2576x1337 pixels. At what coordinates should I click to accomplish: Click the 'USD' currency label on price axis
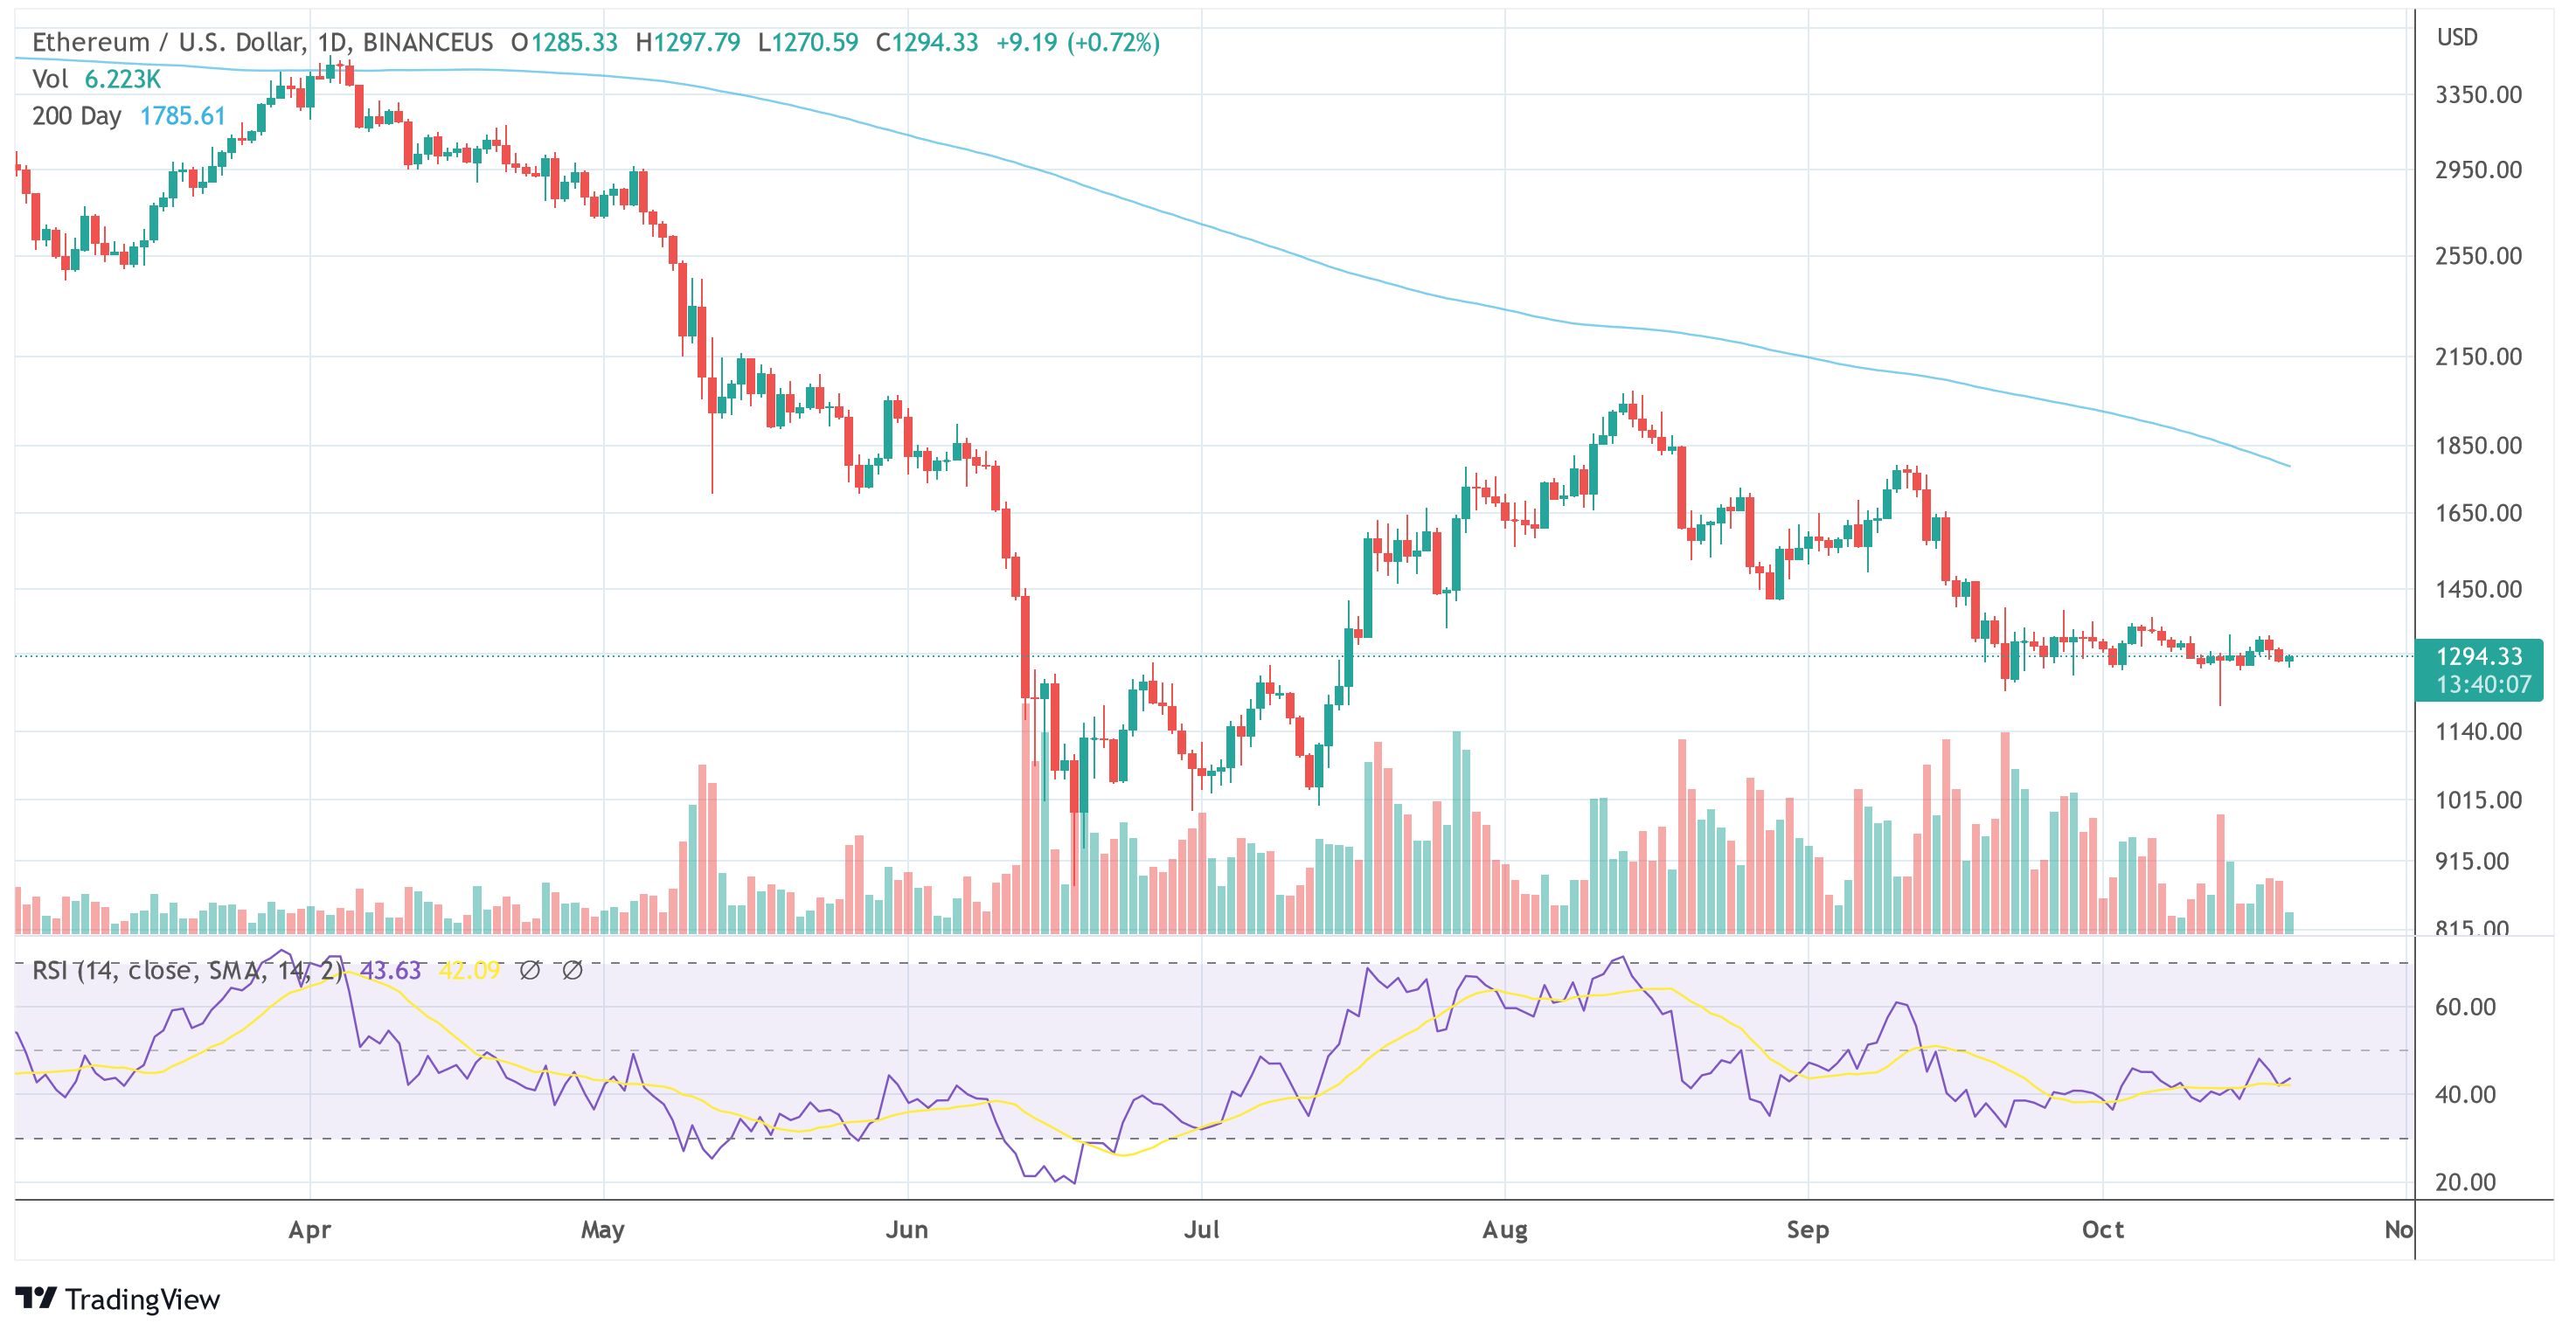click(2457, 37)
